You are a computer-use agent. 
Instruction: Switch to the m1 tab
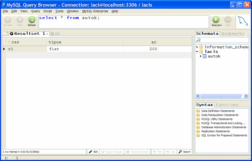(55, 34)
